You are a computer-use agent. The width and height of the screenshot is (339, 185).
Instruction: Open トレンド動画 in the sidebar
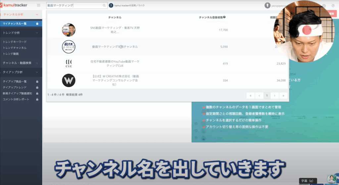click(11, 54)
